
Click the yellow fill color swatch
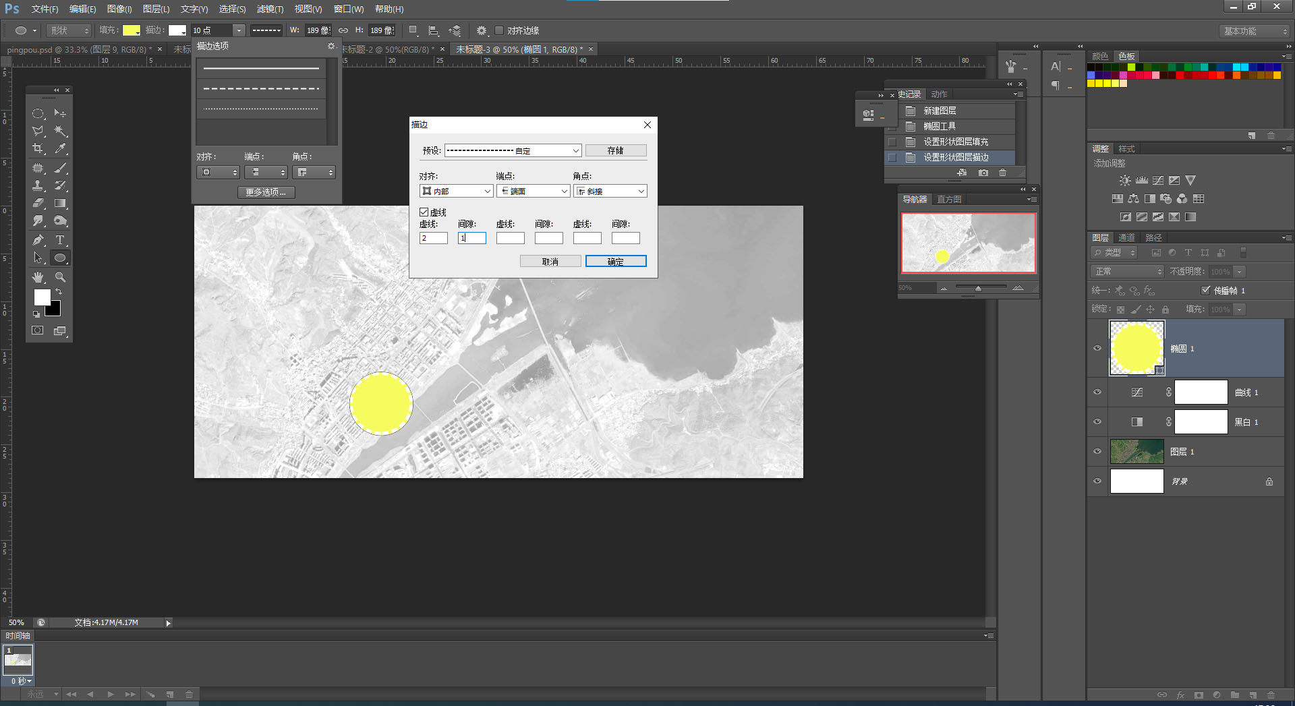131,30
